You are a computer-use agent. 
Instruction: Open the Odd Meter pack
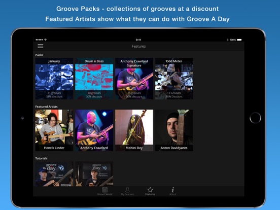(x=174, y=79)
